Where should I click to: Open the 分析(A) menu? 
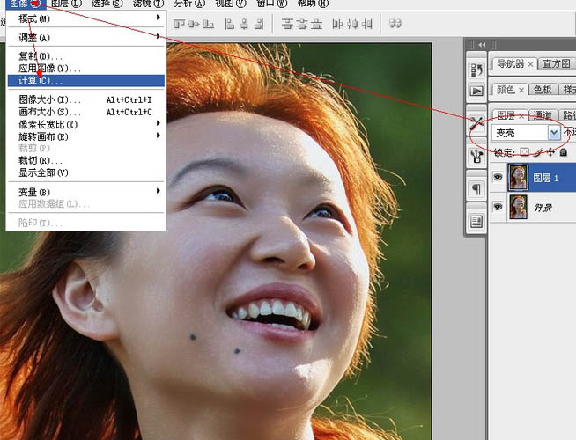click(189, 4)
